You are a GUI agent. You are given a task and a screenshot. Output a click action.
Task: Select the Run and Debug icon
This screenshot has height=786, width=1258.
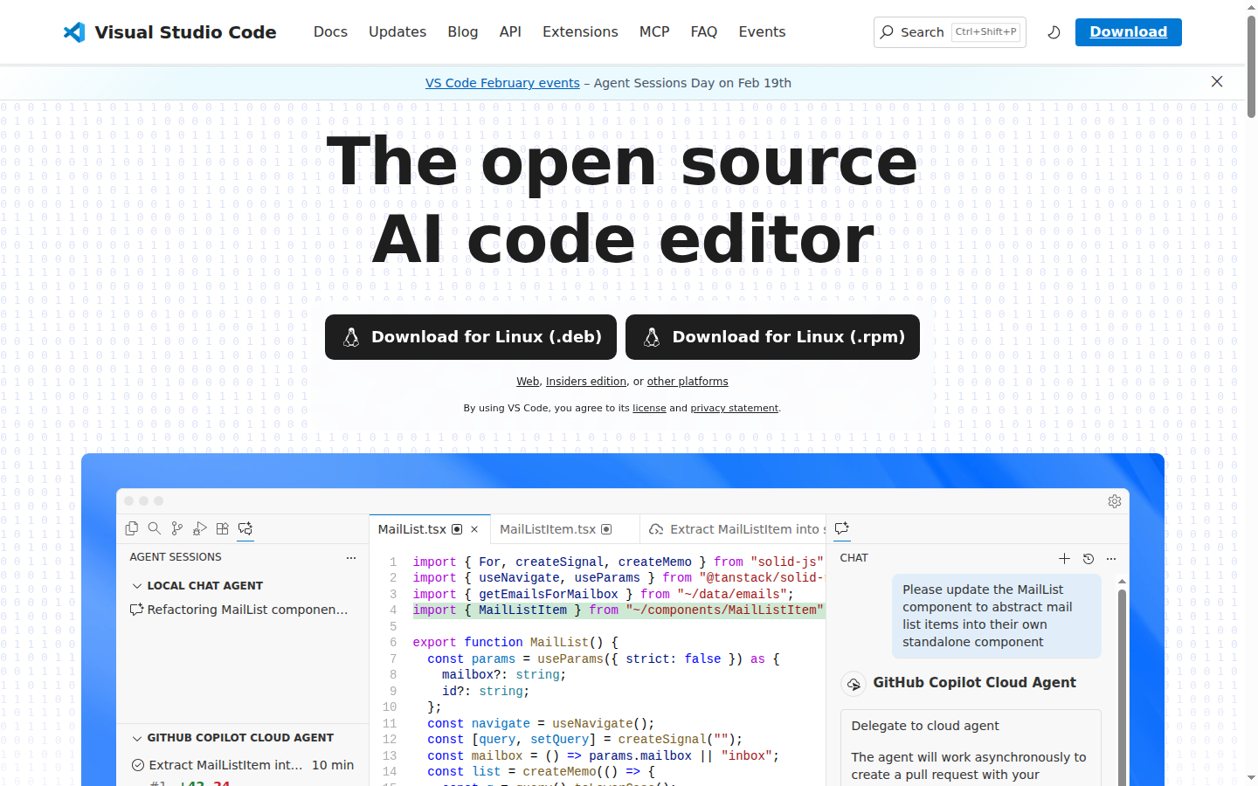pos(200,528)
